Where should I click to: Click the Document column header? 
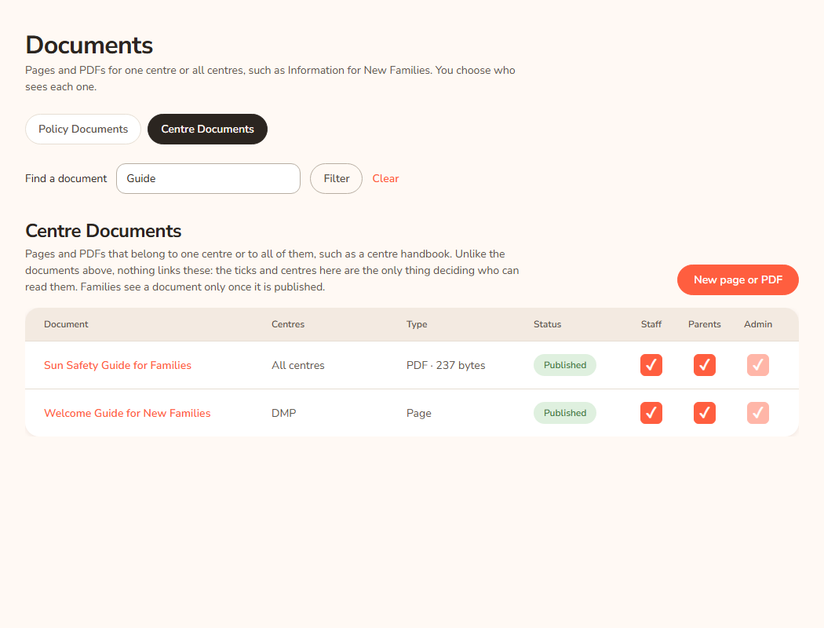[x=66, y=324]
